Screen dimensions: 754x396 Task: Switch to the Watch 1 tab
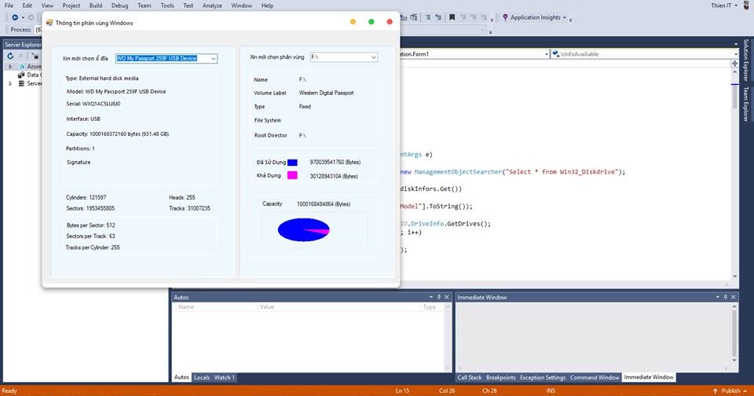[225, 378]
